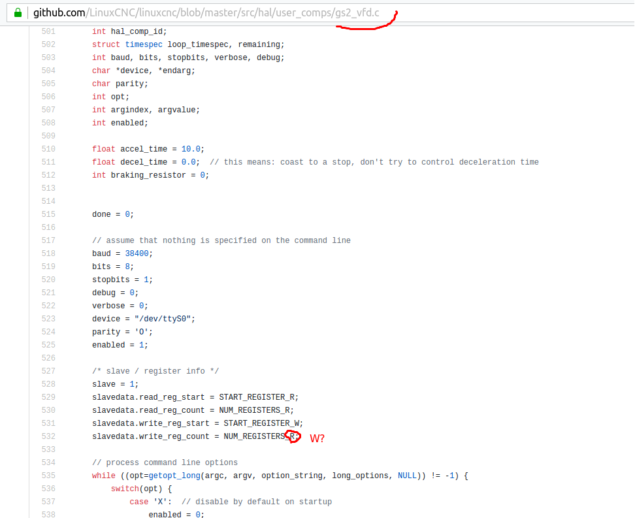Click "float decel_time = 0.0;" statement
Viewport: 635px width, 518px height.
click(146, 162)
